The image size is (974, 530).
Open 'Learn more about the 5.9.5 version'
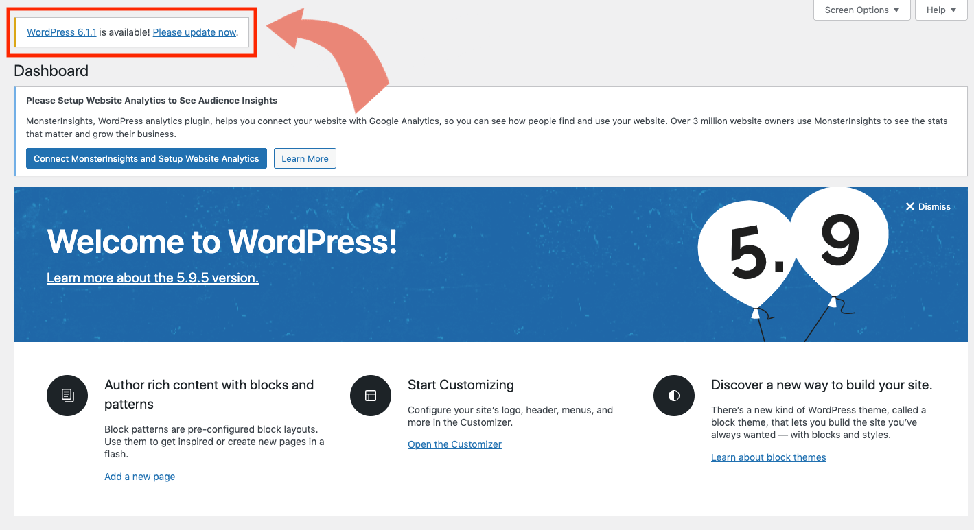coord(152,277)
